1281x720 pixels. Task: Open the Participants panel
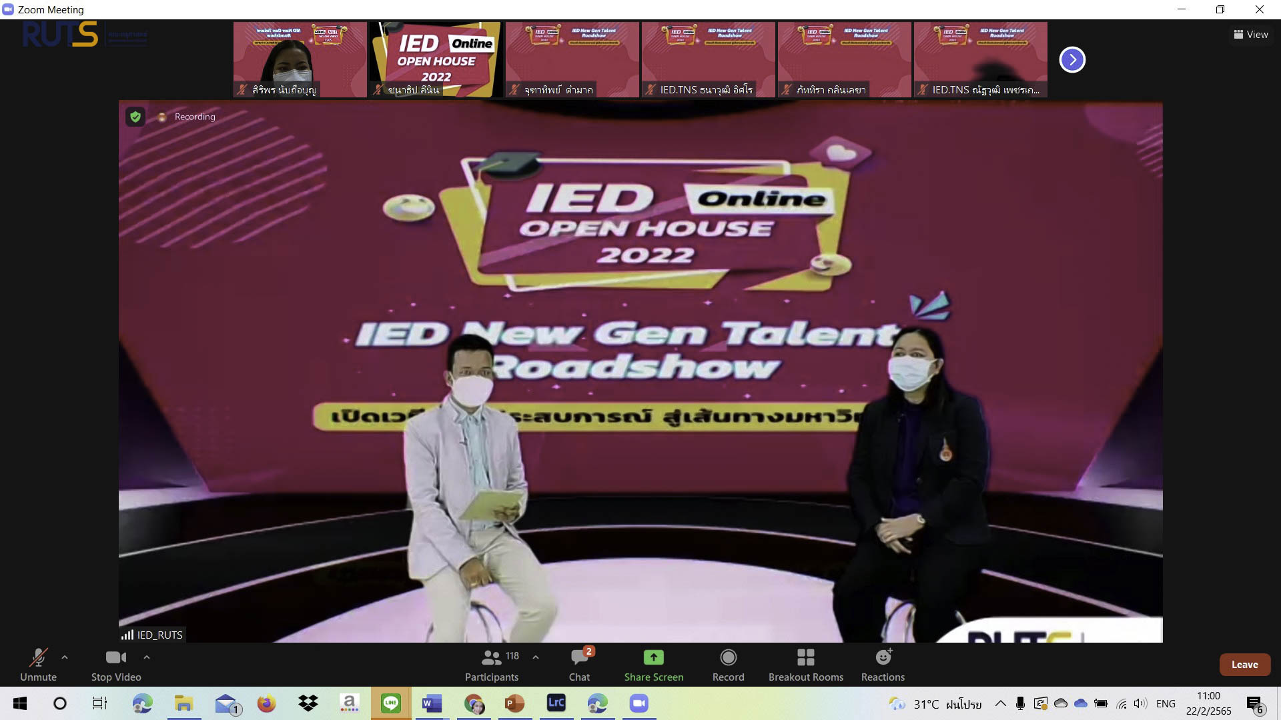pos(492,665)
